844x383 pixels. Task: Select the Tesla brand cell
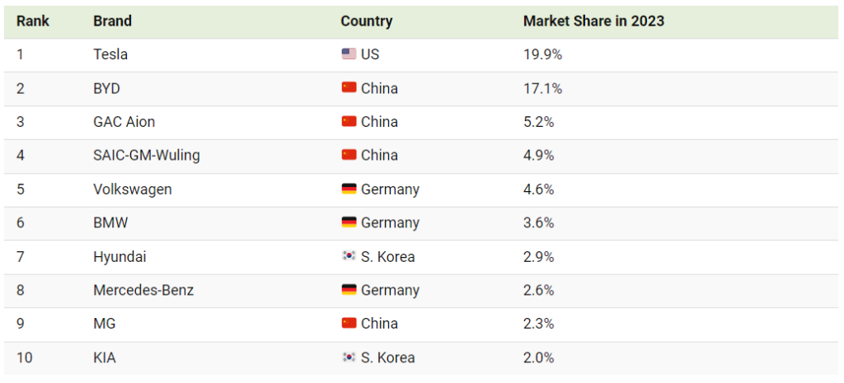110,54
